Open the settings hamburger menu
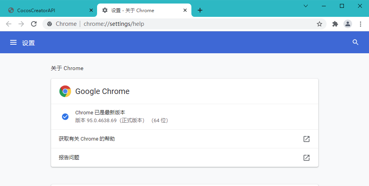Screen dimensions: 369x186 click(13, 42)
